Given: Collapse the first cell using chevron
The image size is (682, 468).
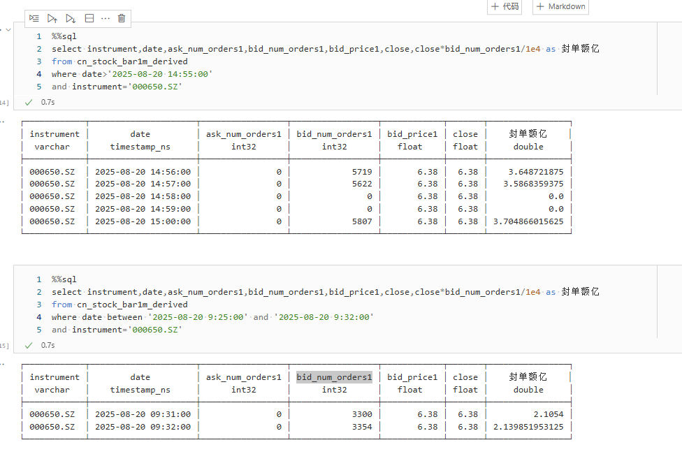Looking at the screenshot, I should (x=8, y=30).
